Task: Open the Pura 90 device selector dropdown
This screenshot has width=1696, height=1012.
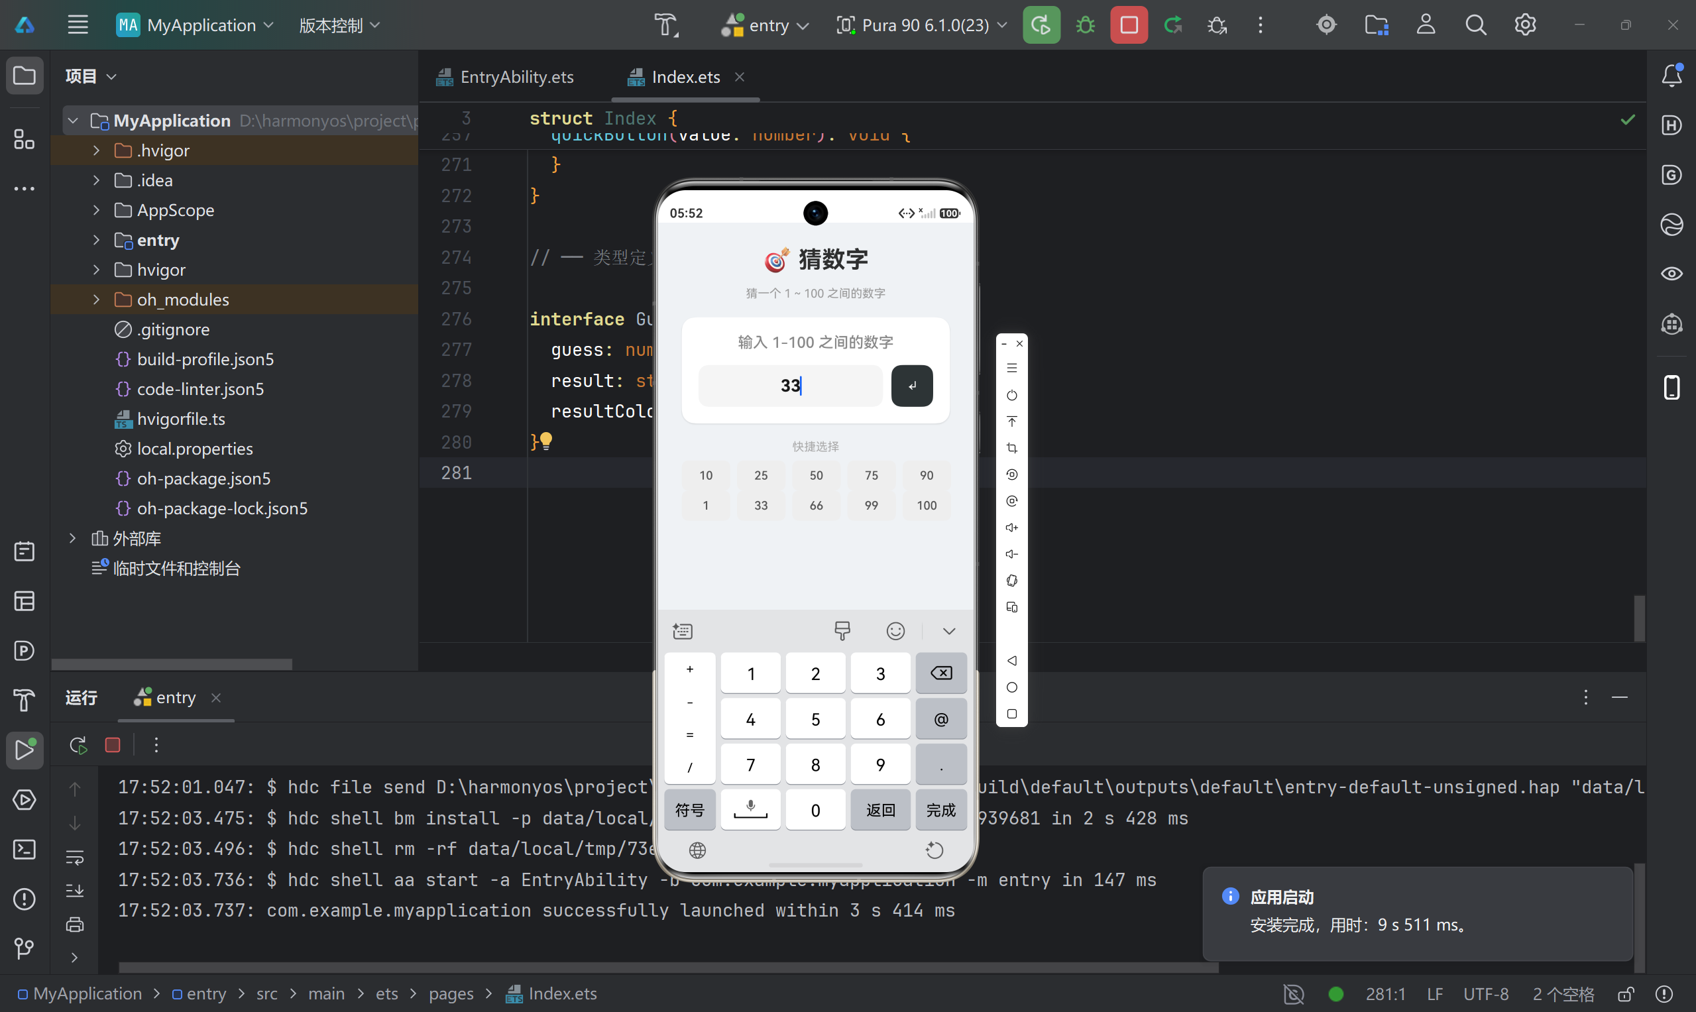Action: pyautogui.click(x=921, y=25)
